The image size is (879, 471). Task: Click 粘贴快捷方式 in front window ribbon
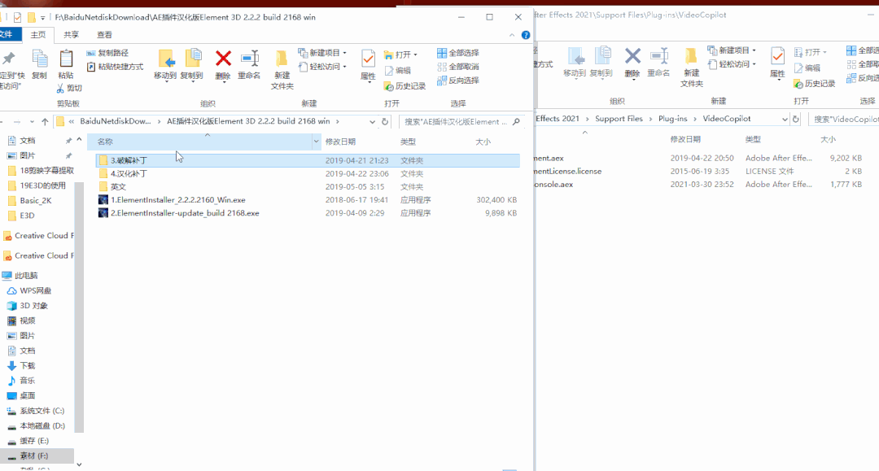(115, 67)
